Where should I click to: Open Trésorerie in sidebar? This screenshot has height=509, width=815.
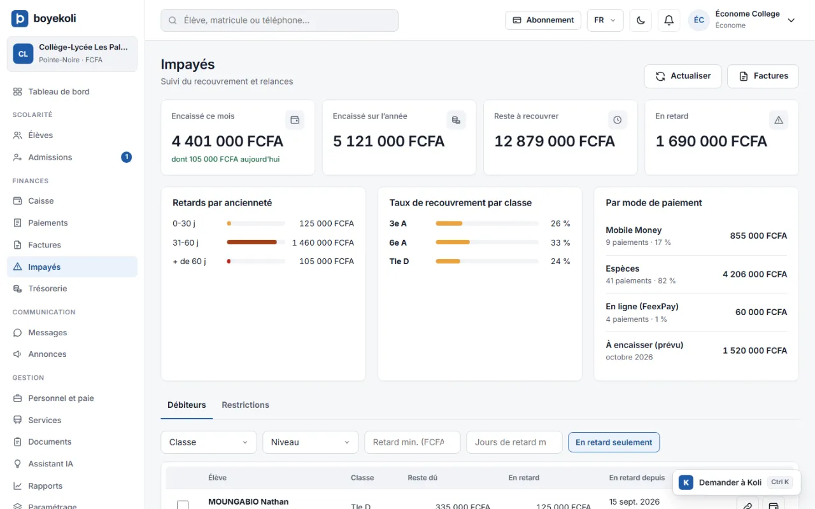click(72, 288)
